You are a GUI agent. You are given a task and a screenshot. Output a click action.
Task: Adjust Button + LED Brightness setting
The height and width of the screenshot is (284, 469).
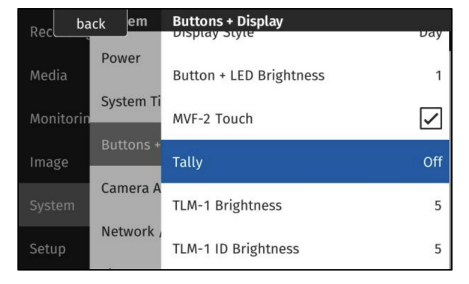tap(305, 76)
